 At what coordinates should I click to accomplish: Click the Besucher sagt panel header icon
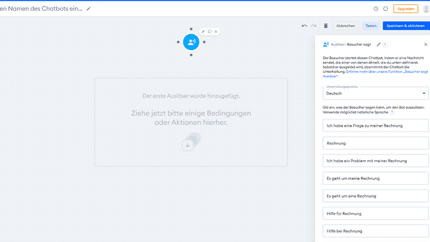(326, 44)
